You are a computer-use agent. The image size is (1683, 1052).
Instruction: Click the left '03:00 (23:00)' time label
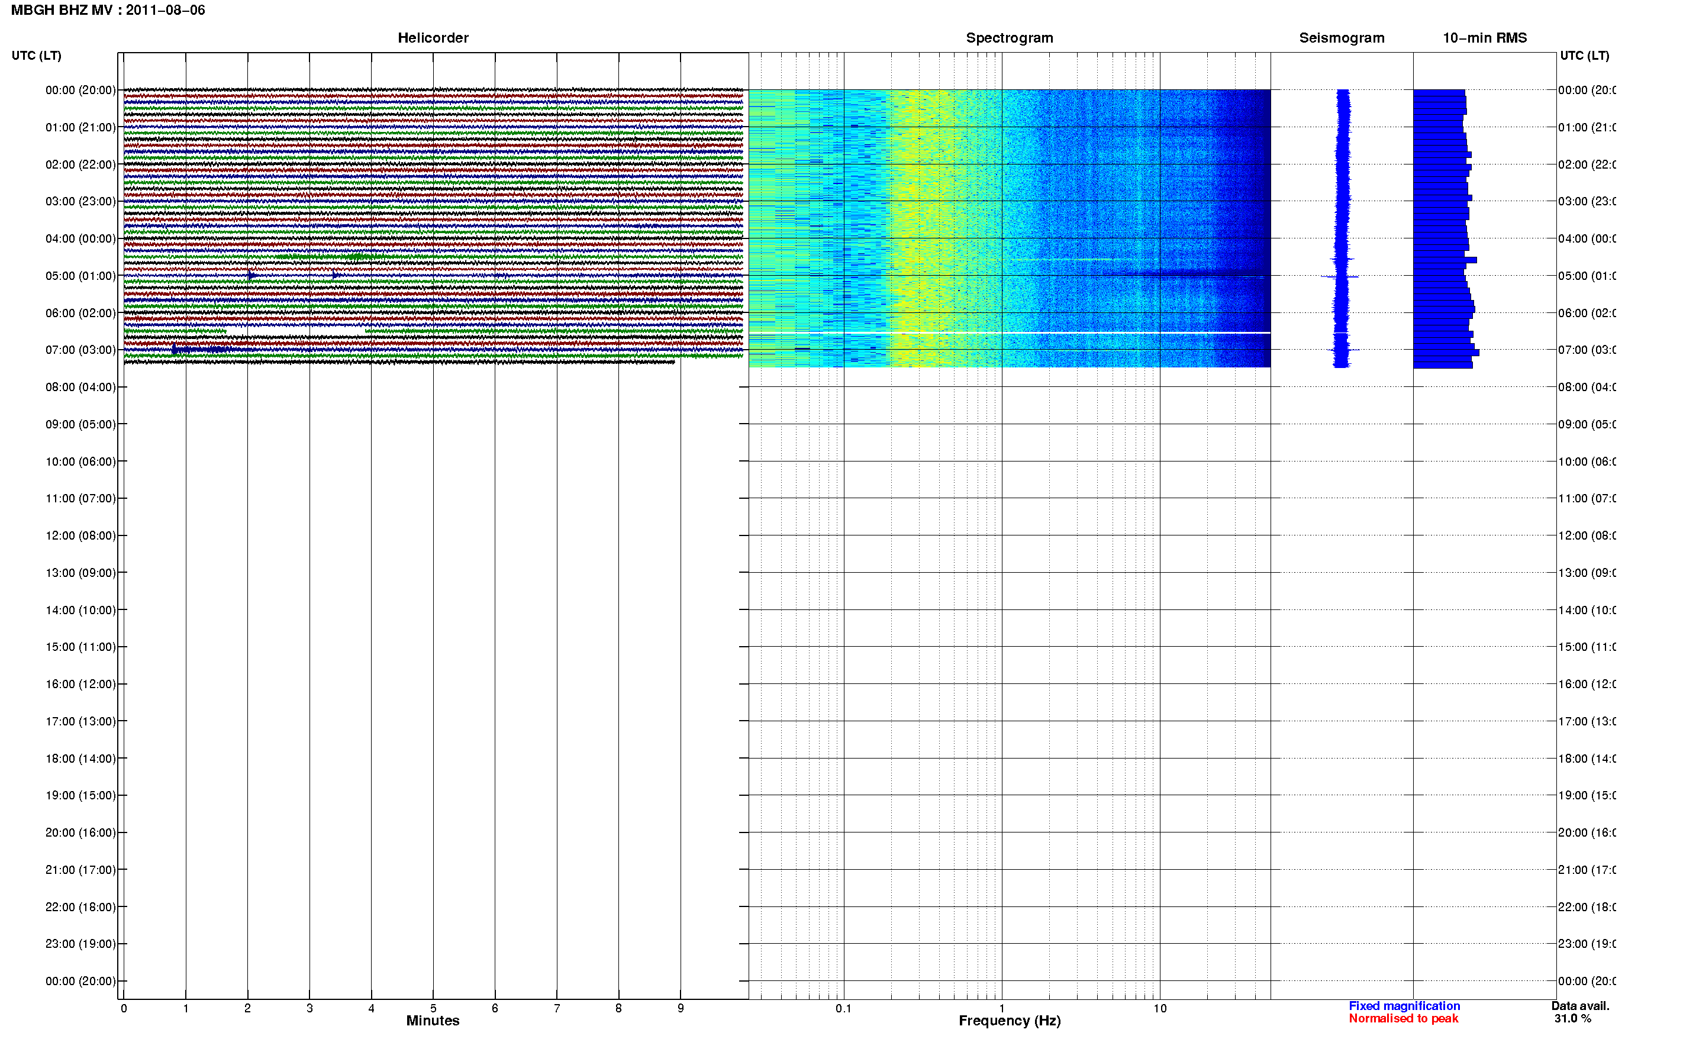[80, 202]
